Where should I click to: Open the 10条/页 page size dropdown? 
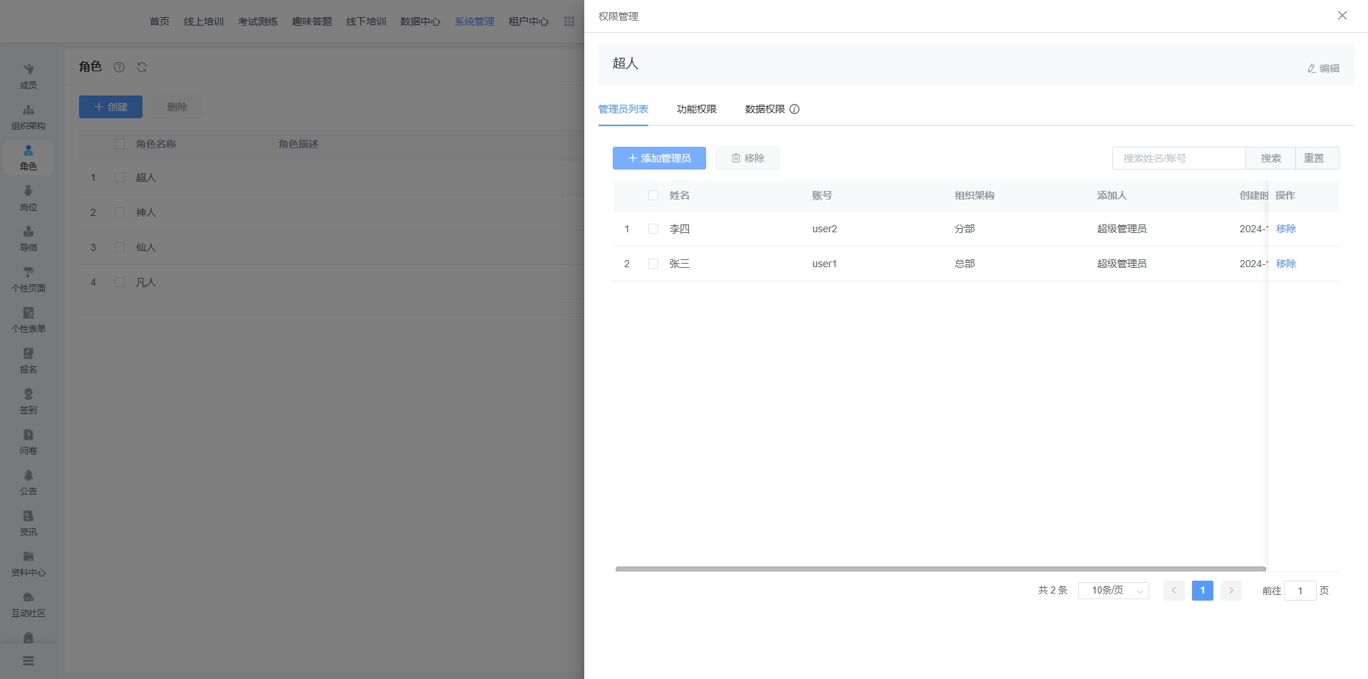point(1113,591)
